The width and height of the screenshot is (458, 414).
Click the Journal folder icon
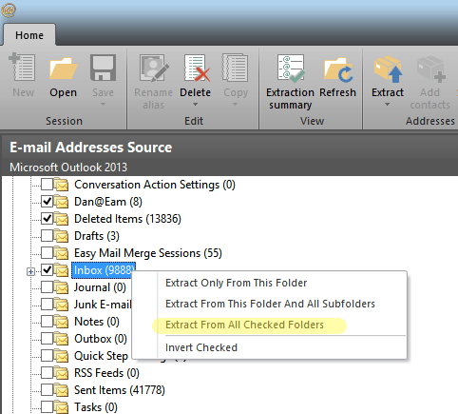pyautogui.click(x=61, y=287)
